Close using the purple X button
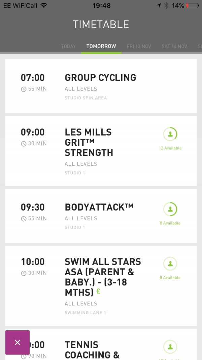Screen dimensions: 202x360 [18, 342]
